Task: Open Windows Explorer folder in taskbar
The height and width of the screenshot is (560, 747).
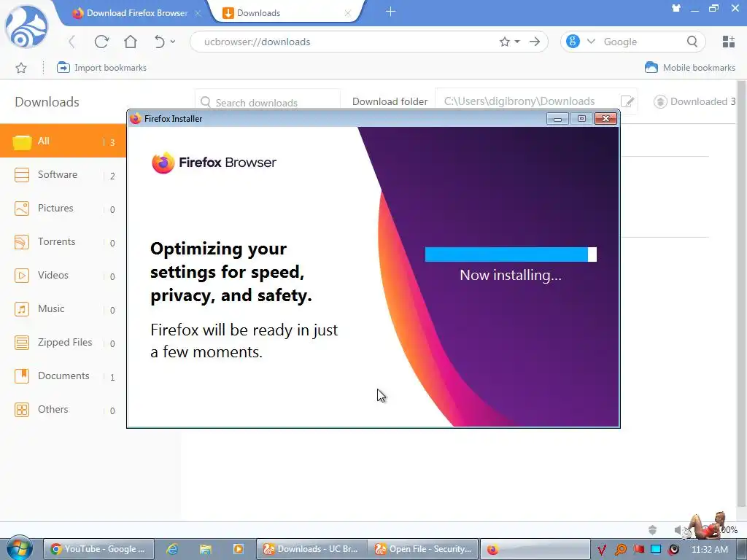Action: (205, 549)
